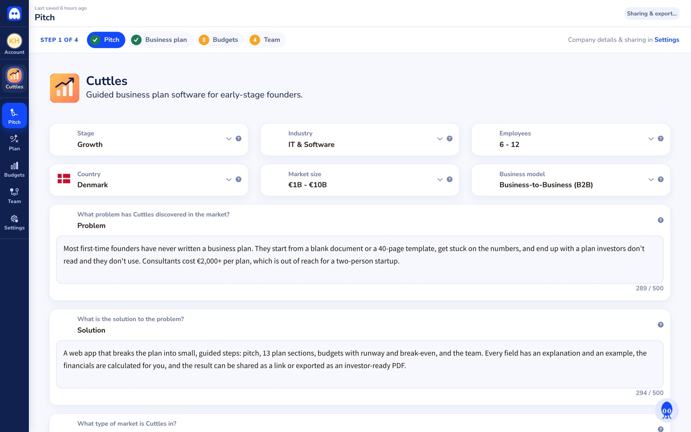Open Team in the sidebar
This screenshot has height=432, width=691.
(x=14, y=196)
